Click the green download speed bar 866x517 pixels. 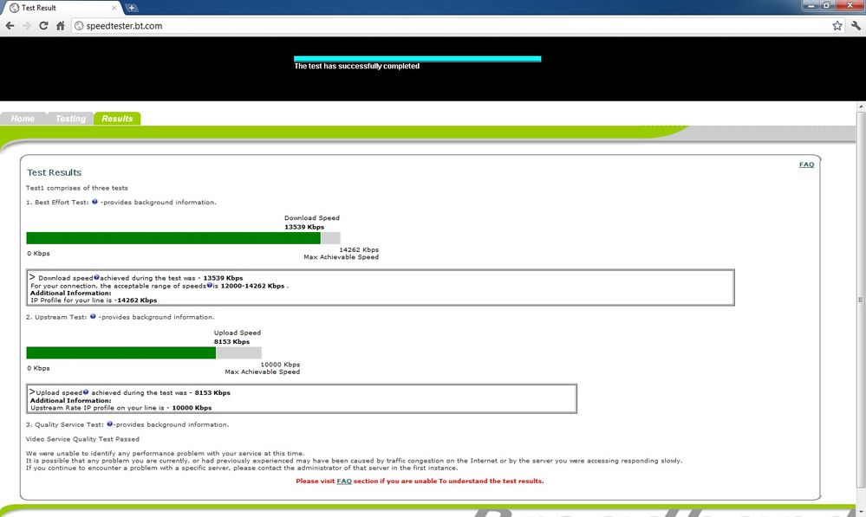click(173, 238)
